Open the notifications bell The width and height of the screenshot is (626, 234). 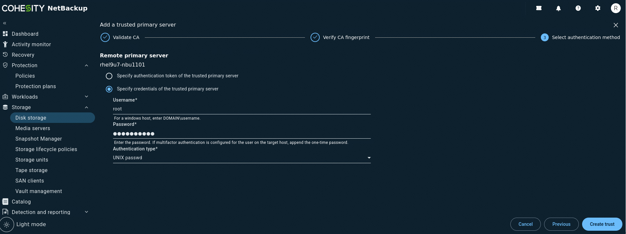(559, 8)
